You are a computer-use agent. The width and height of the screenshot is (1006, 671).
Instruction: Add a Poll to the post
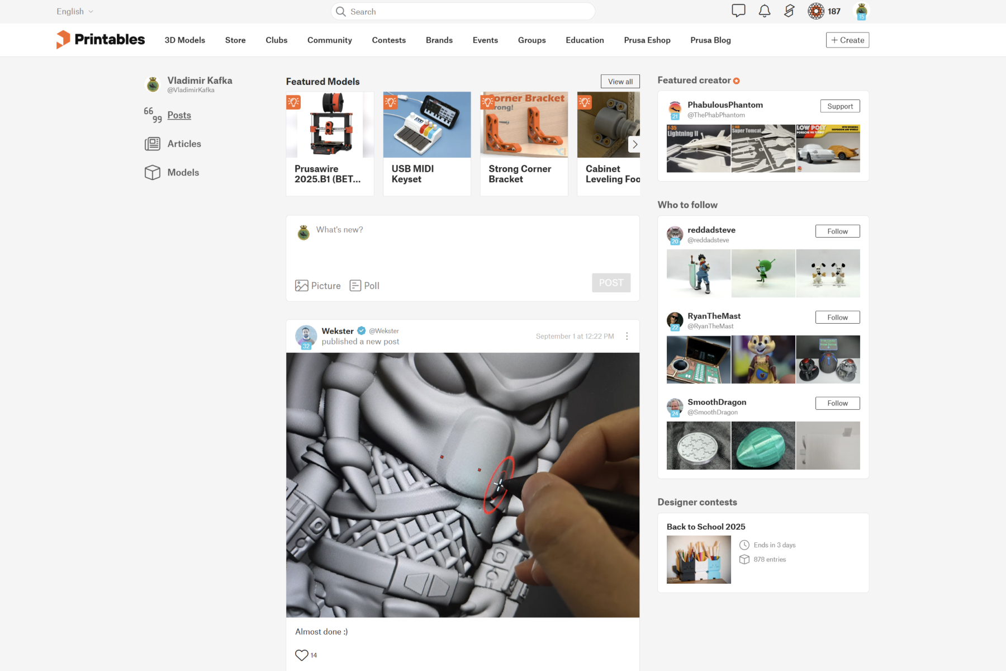pos(364,286)
